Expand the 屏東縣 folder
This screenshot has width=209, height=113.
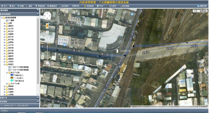(x=5, y=87)
